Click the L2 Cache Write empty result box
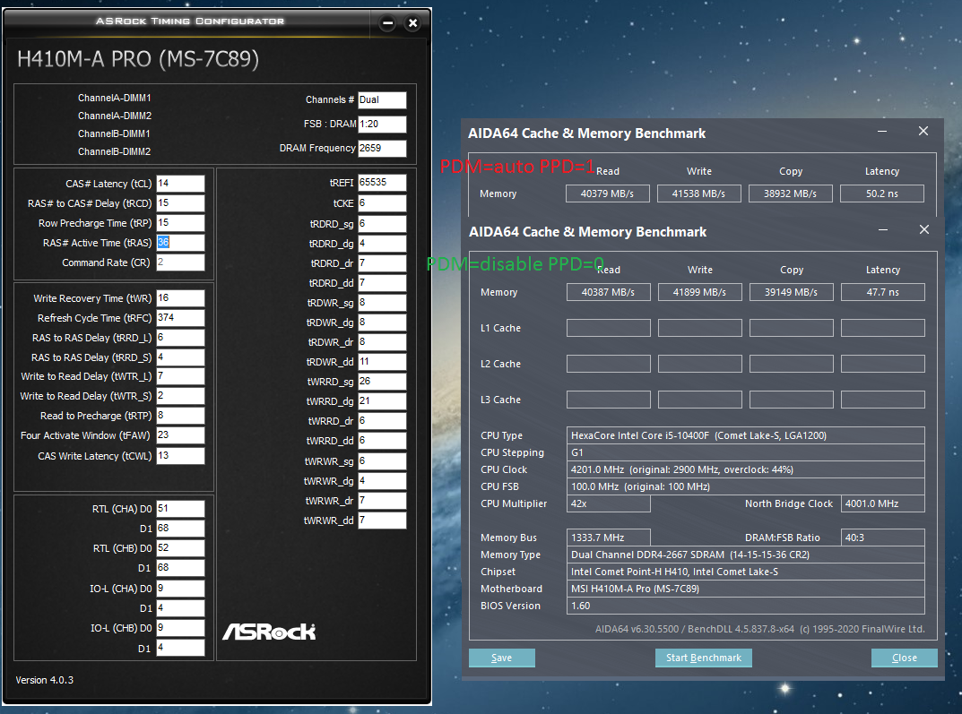 (x=700, y=364)
